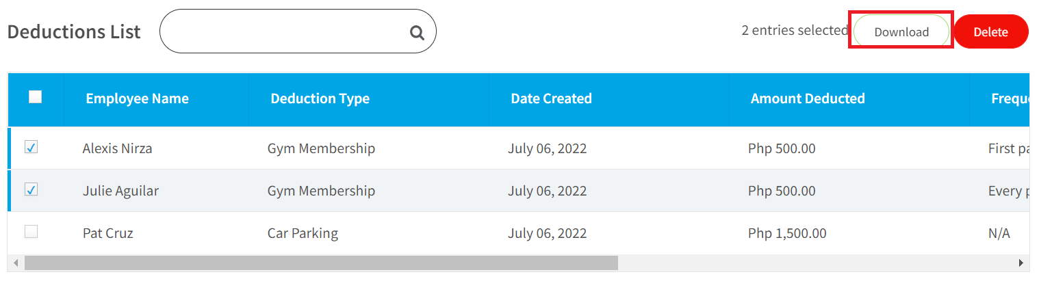
Task: Delete the selected entries
Action: tap(990, 31)
